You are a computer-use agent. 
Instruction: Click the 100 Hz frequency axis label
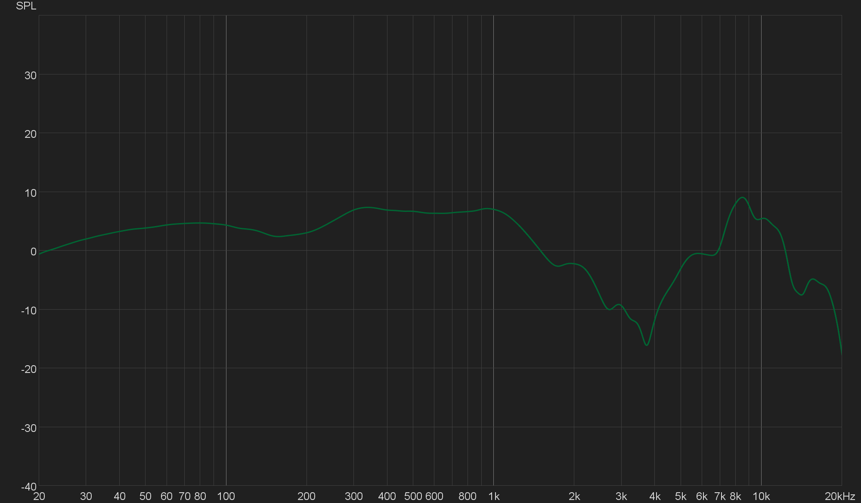pos(226,497)
